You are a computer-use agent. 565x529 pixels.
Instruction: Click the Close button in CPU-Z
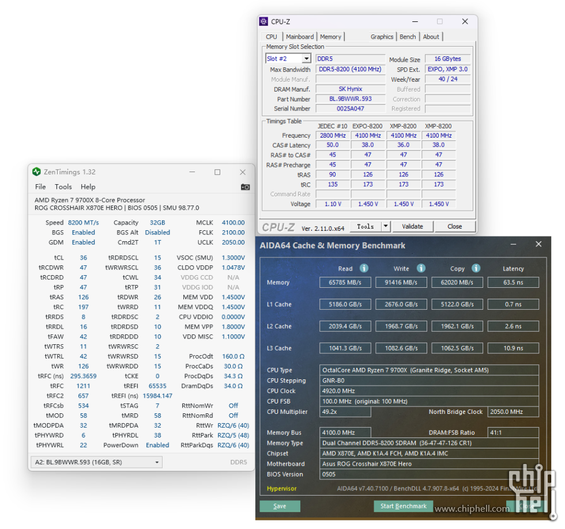[x=455, y=226]
